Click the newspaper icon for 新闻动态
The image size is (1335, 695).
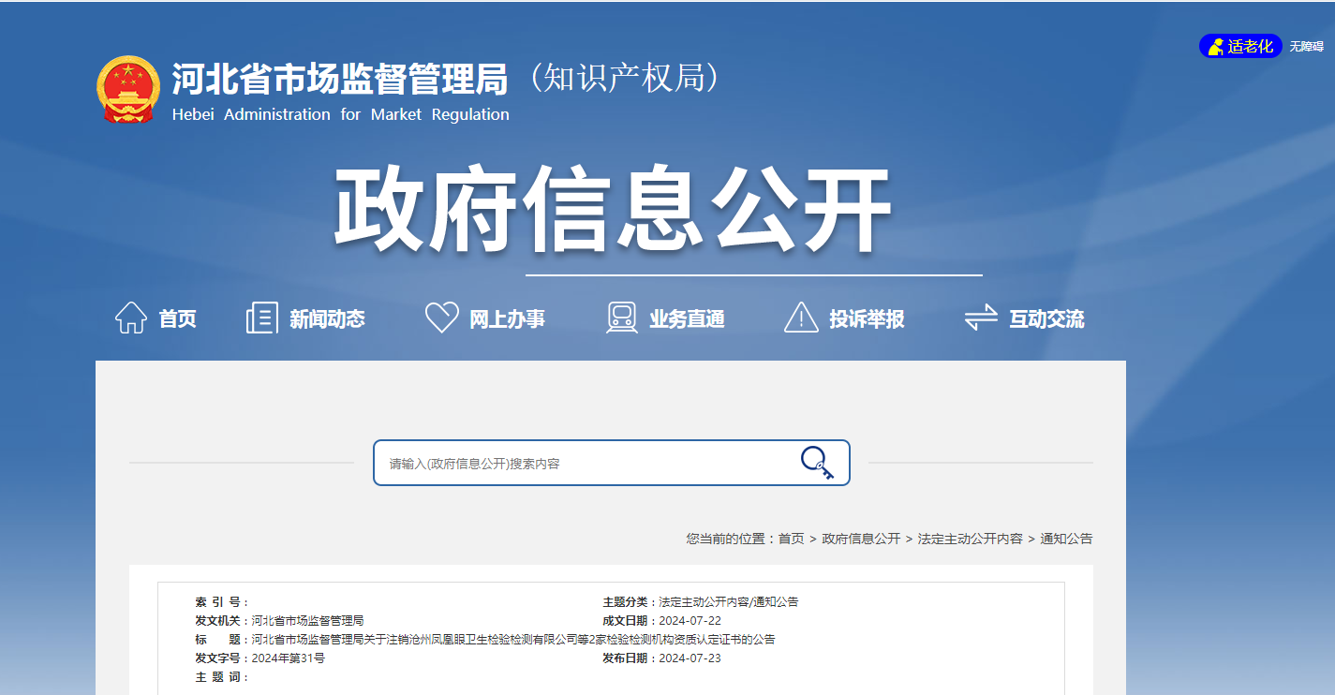pyautogui.click(x=262, y=318)
